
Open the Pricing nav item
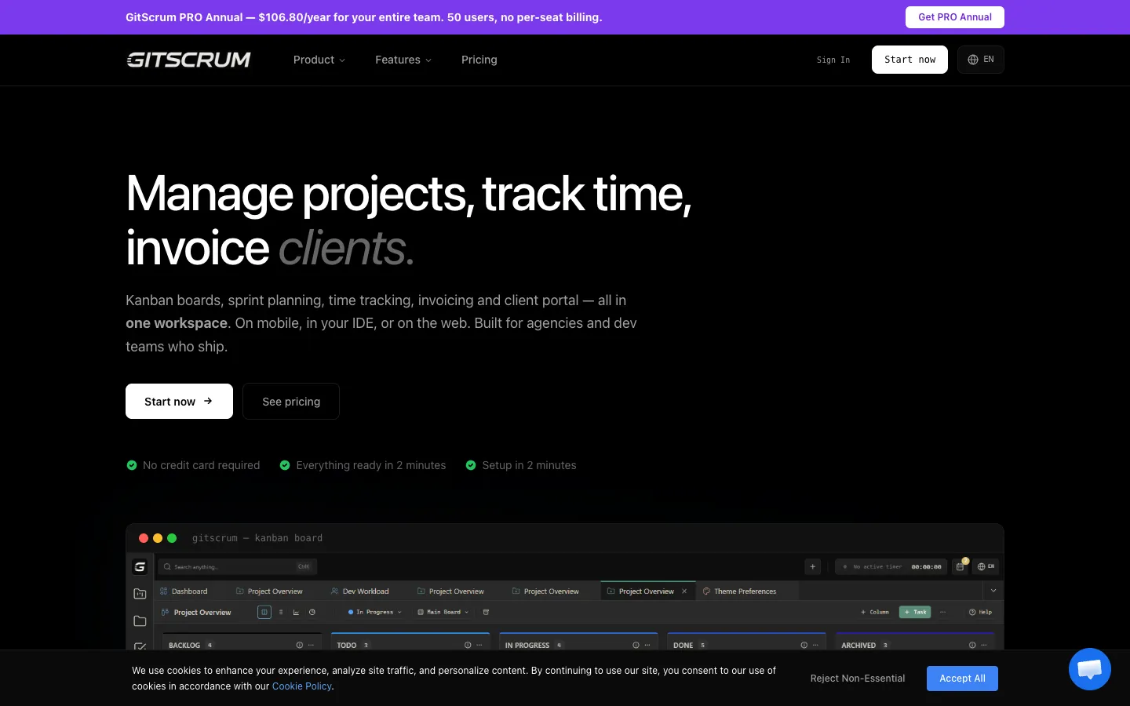(479, 60)
